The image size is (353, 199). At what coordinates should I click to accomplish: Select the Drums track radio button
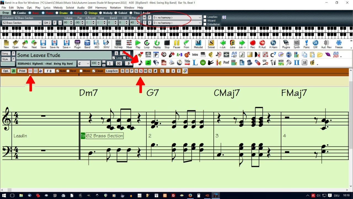[57, 13]
